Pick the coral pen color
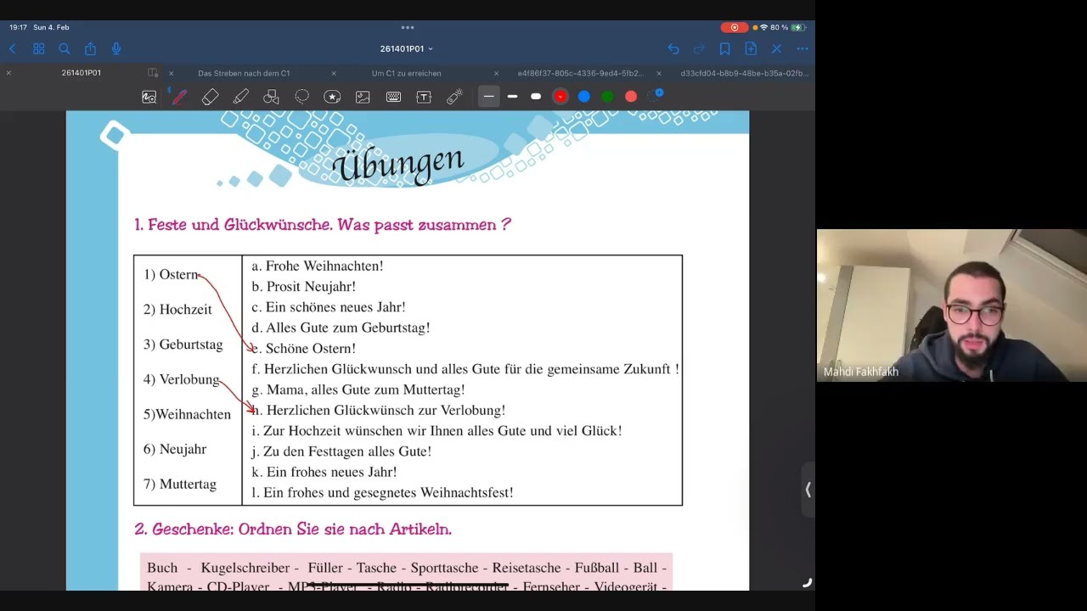The height and width of the screenshot is (611, 1087). pos(631,97)
